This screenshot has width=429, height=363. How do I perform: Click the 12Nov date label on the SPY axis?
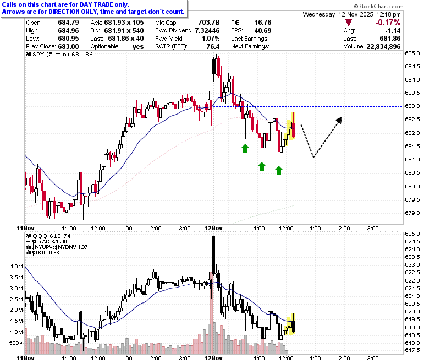click(214, 228)
